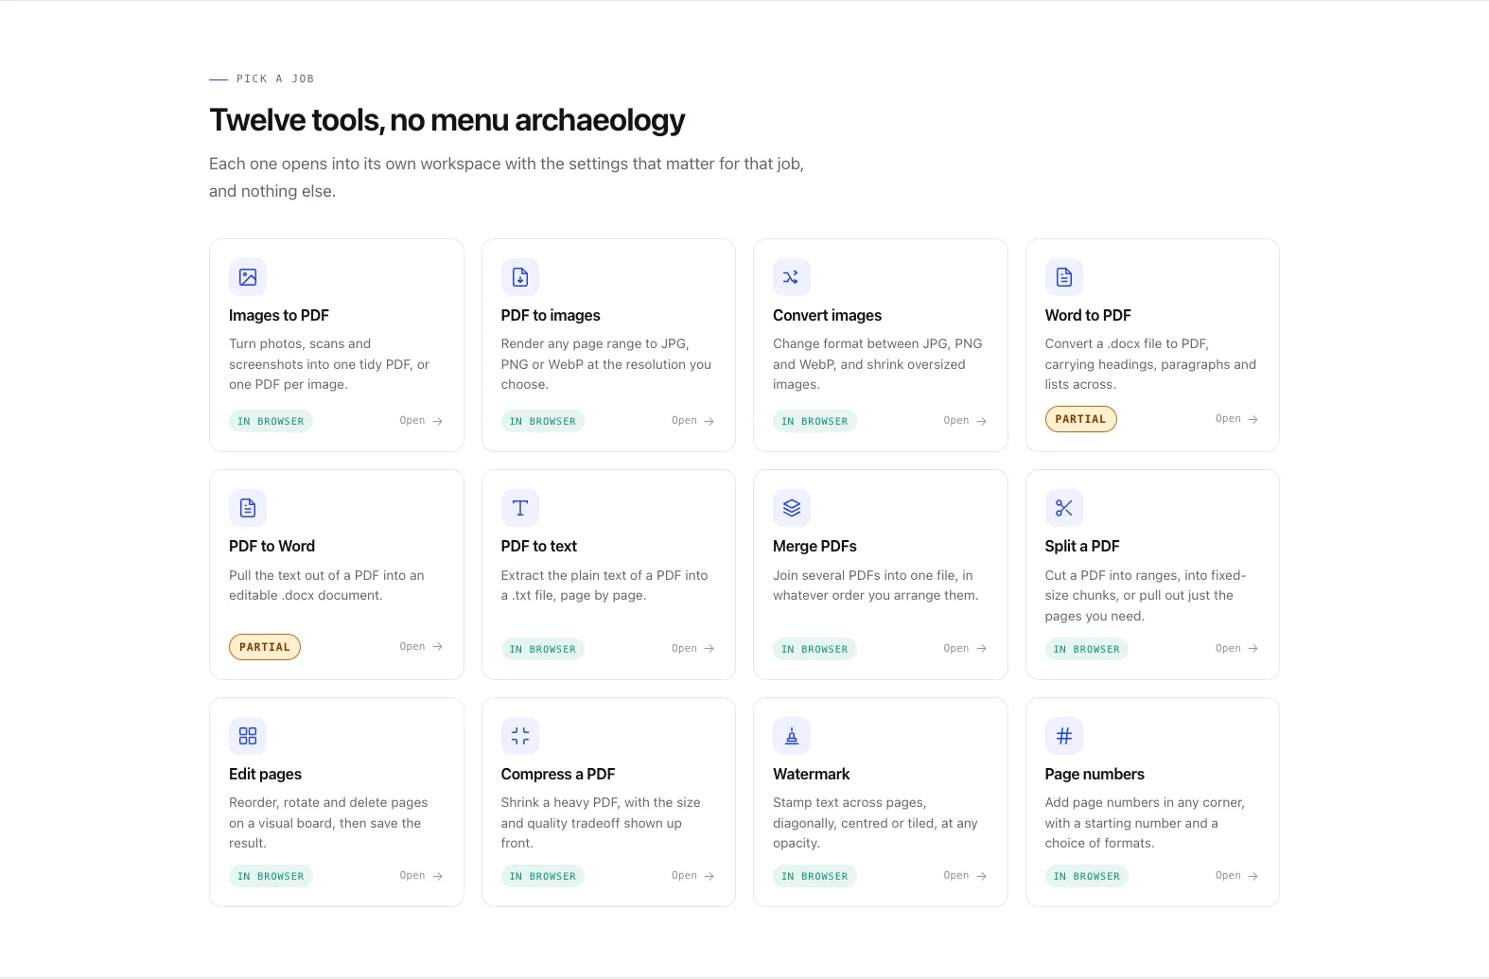Image resolution: width=1489 pixels, height=979 pixels.
Task: Click the Convert images shuffle icon
Action: [792, 277]
